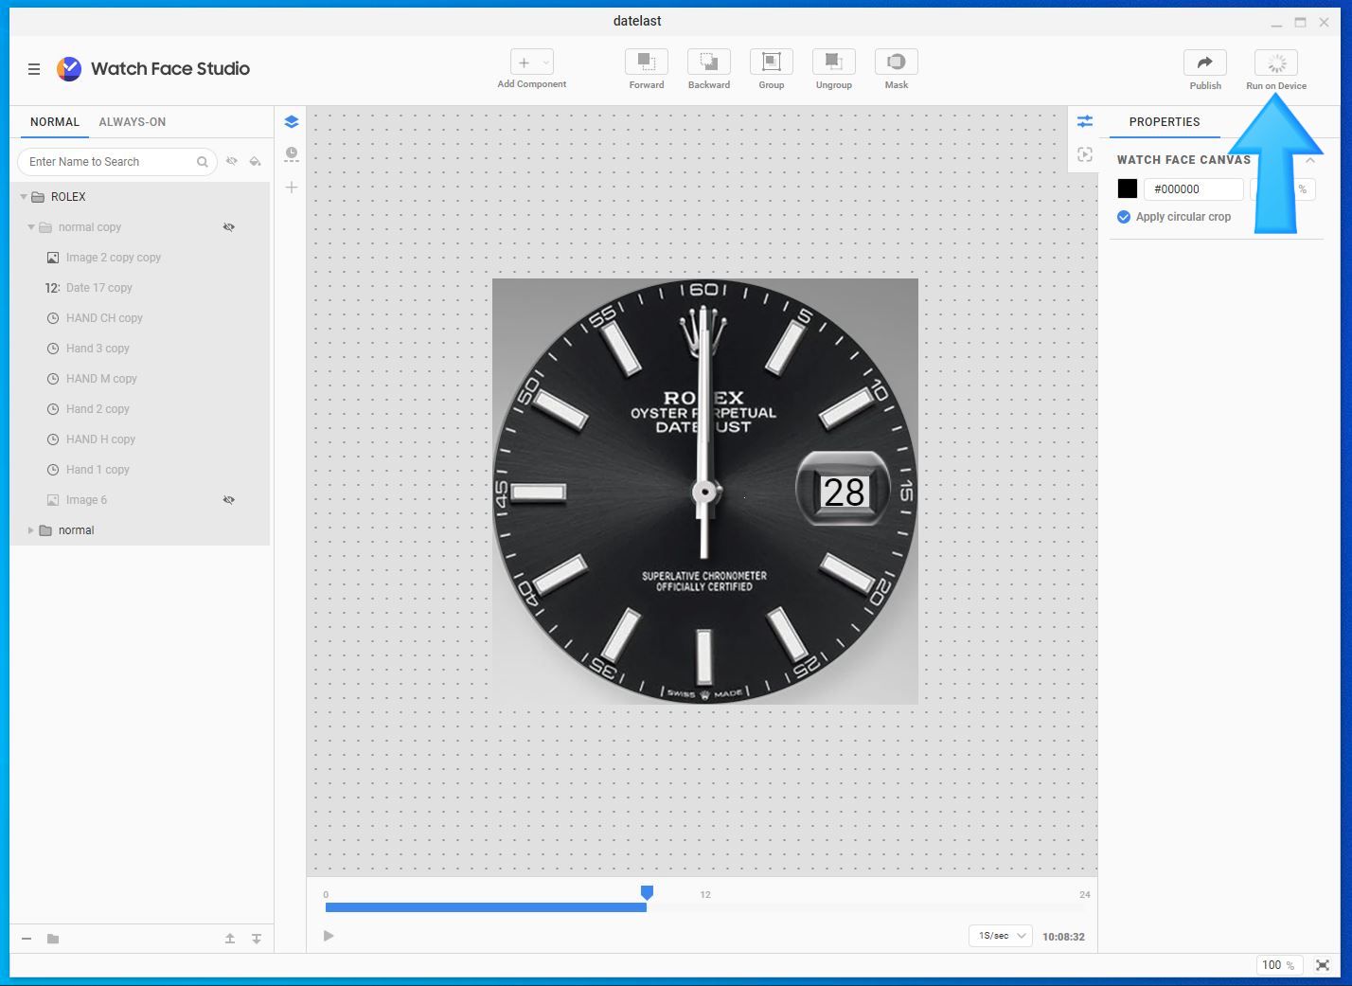Play the timeline preview
Viewport: 1352px width, 986px height.
point(329,936)
